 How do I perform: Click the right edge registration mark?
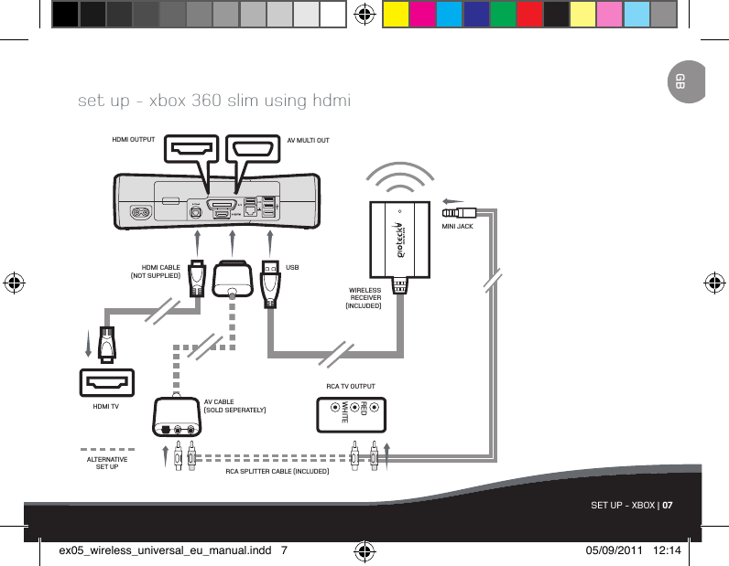pos(714,283)
